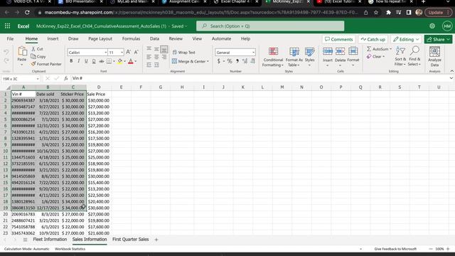Open the Office app launcher grid
This screenshot has width=455, height=256.
click(7, 26)
